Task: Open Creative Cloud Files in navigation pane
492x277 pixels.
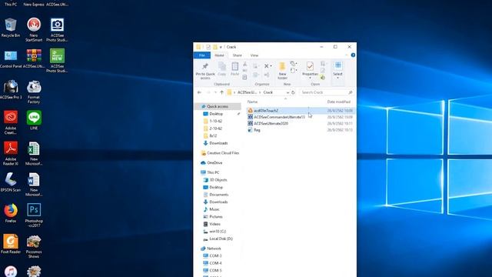Action: [223, 153]
